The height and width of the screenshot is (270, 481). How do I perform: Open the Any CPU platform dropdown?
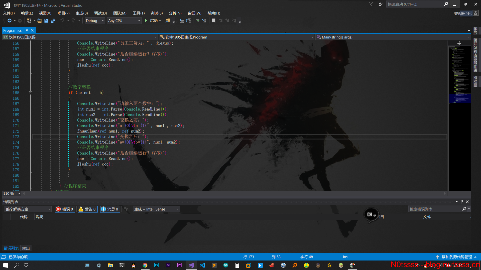pyautogui.click(x=124, y=21)
